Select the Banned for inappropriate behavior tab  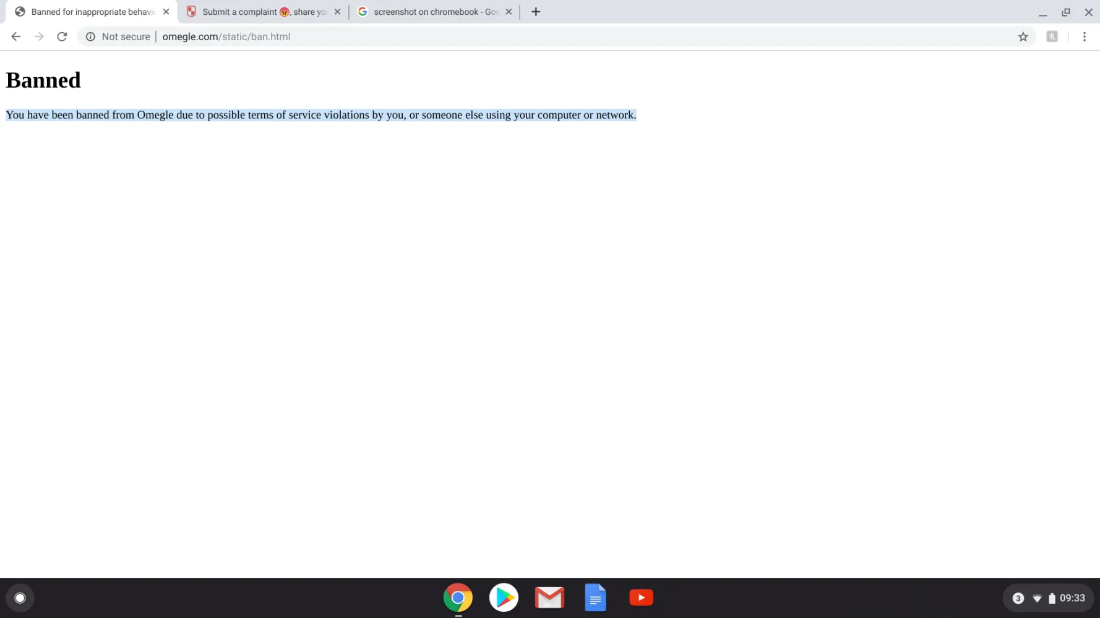pyautogui.click(x=87, y=12)
